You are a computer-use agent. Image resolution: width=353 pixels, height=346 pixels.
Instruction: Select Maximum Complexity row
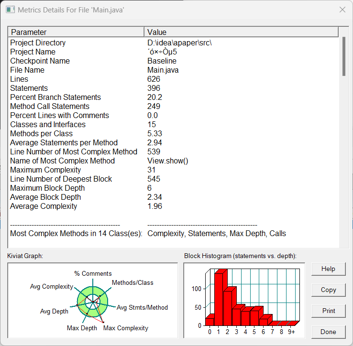click(x=173, y=170)
